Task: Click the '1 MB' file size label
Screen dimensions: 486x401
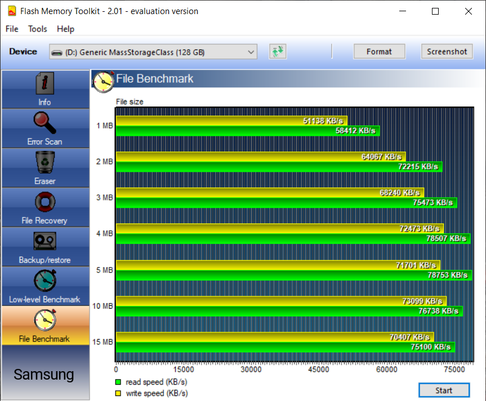Action: [104, 126]
